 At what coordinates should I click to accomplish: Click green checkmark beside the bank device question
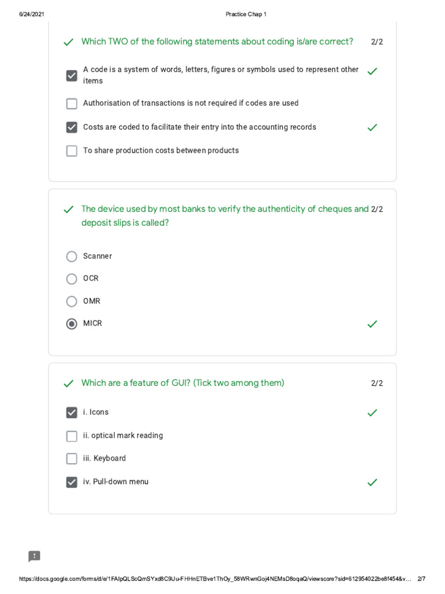(x=68, y=210)
